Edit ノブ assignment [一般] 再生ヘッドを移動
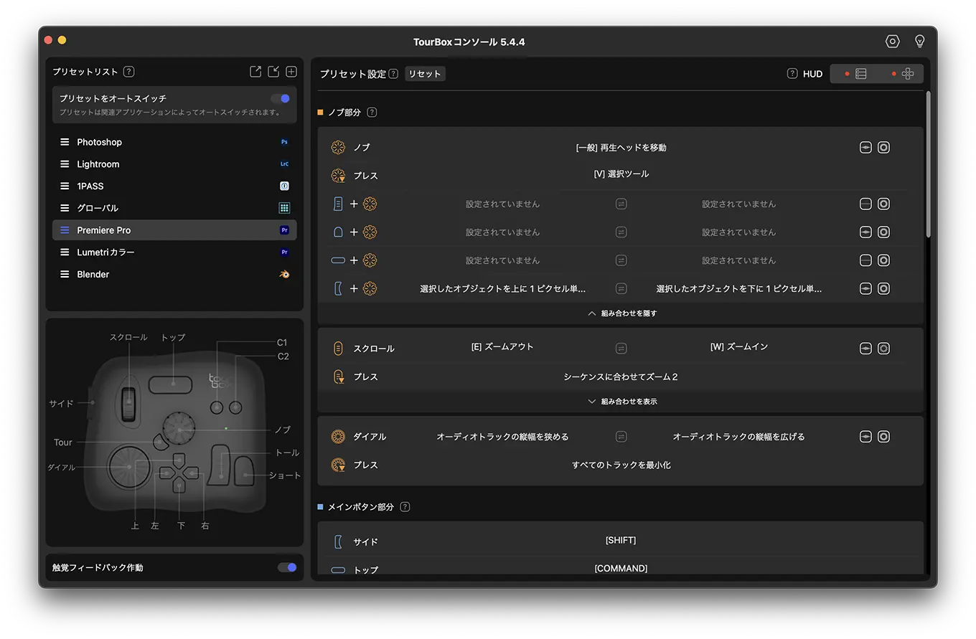This screenshot has height=639, width=976. (x=621, y=147)
